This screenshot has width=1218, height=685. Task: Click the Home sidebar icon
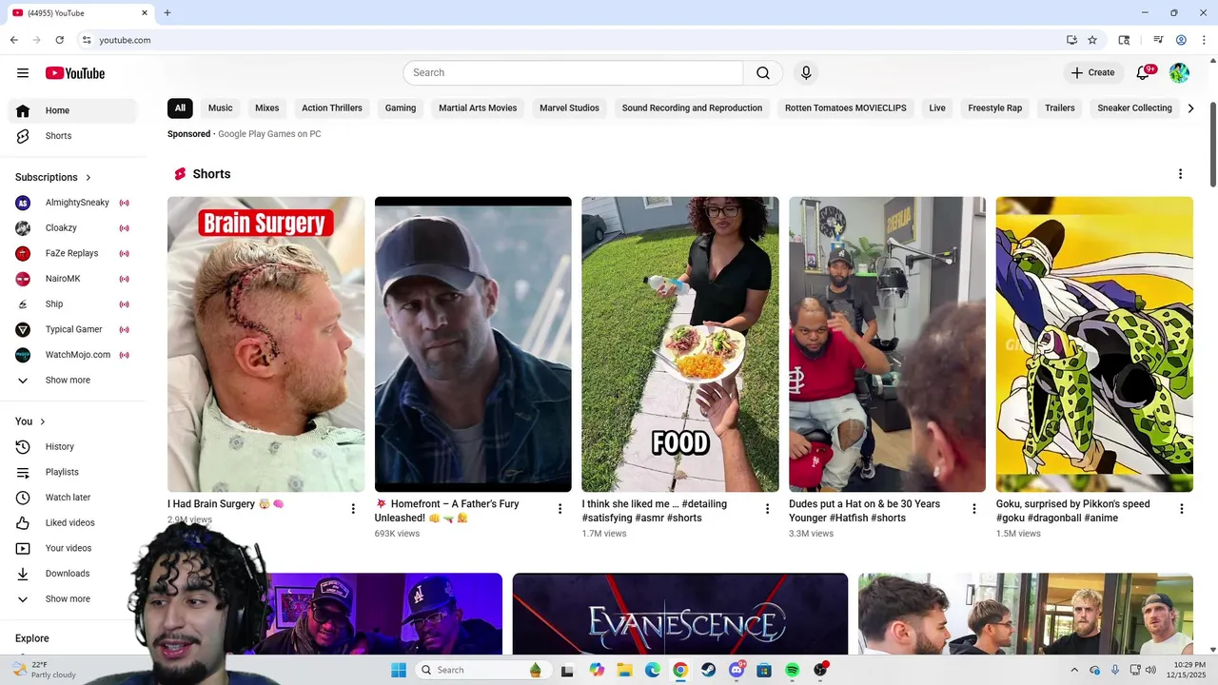[x=23, y=110]
